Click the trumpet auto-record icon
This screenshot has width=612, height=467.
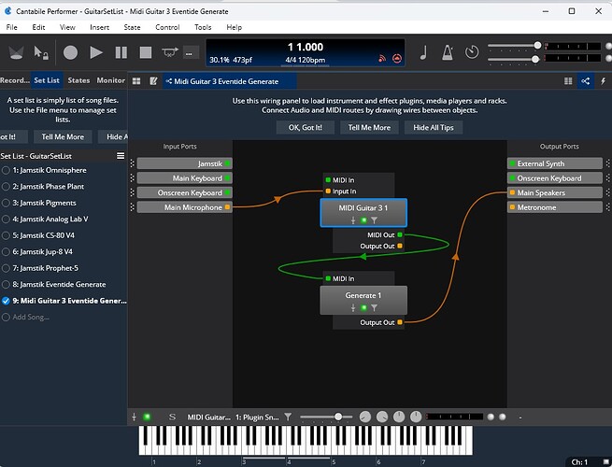(170, 52)
